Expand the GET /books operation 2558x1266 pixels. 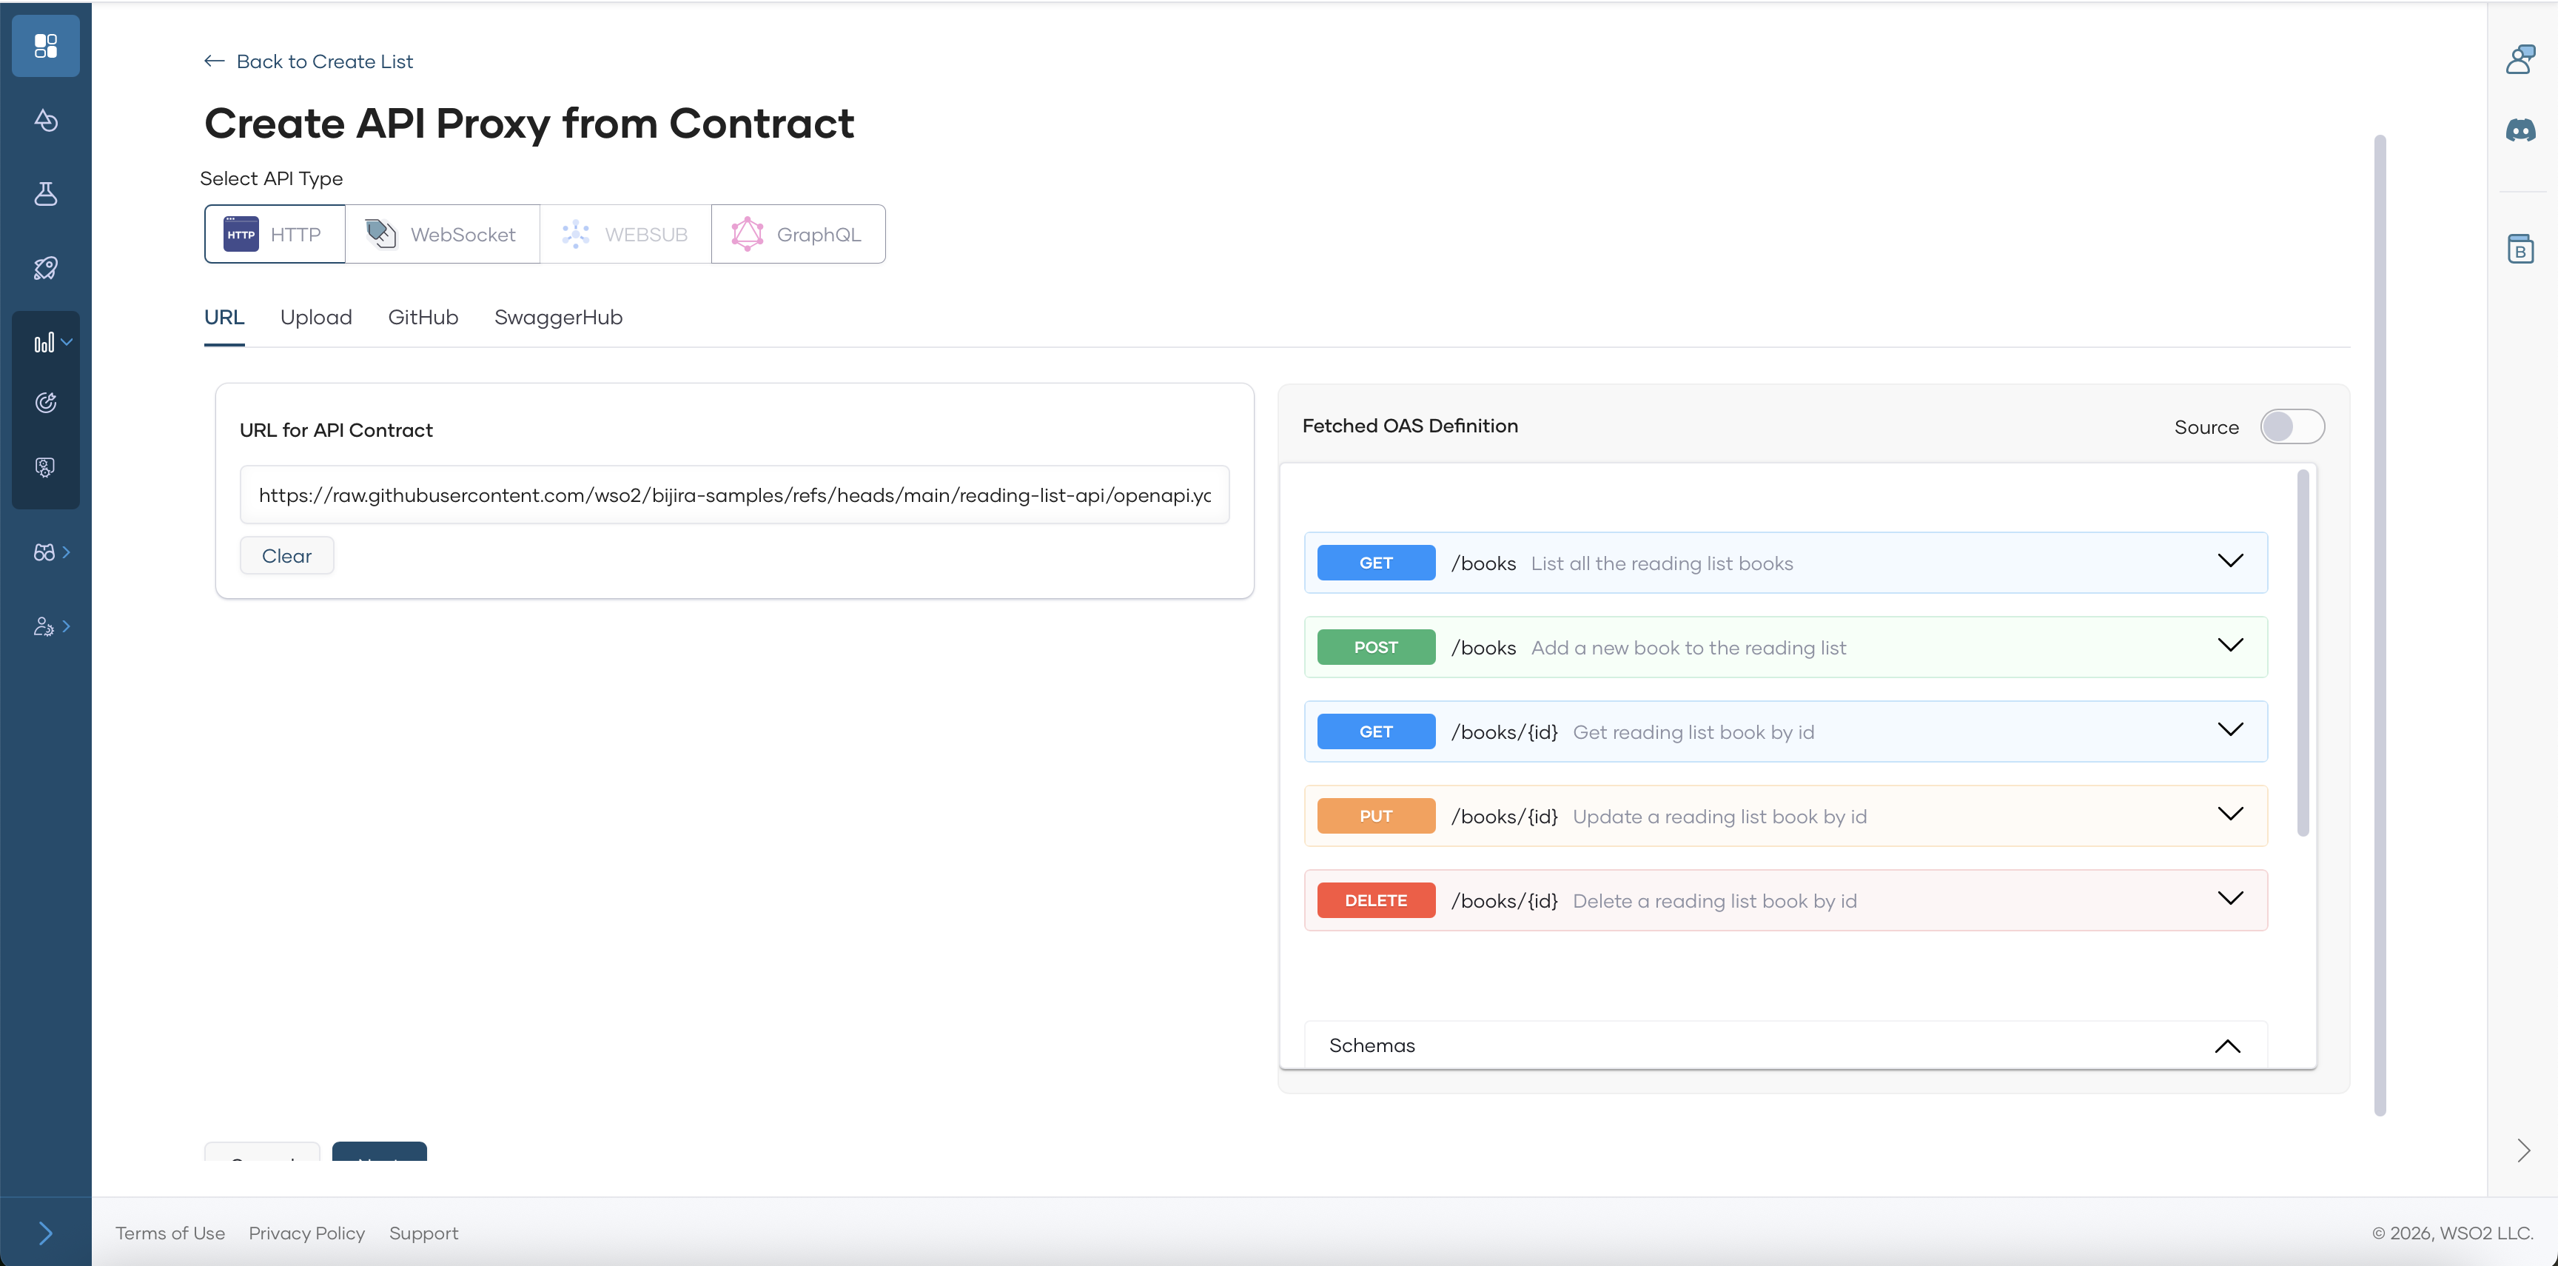click(x=2229, y=562)
